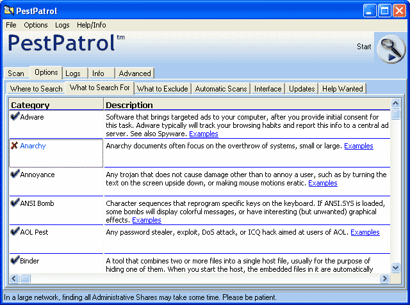Enable the Anarchy category red X mark
The width and height of the screenshot is (410, 305).
pyautogui.click(x=14, y=145)
